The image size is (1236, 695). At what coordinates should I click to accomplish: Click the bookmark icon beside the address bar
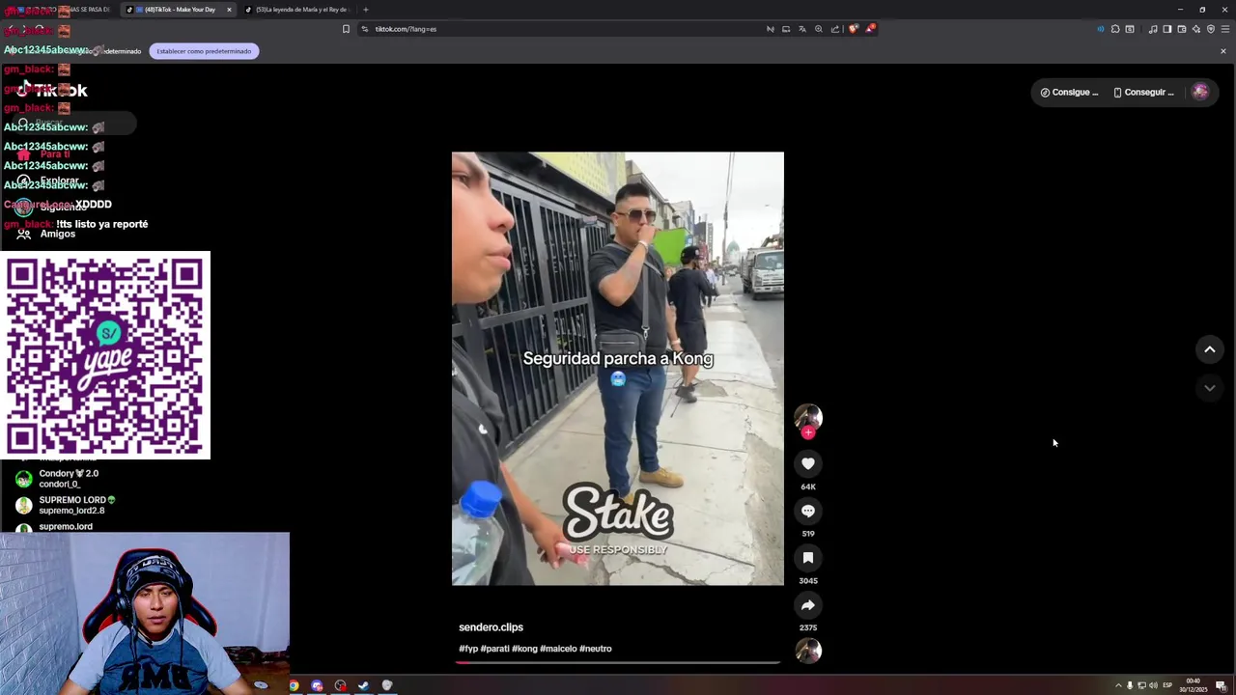(x=346, y=29)
